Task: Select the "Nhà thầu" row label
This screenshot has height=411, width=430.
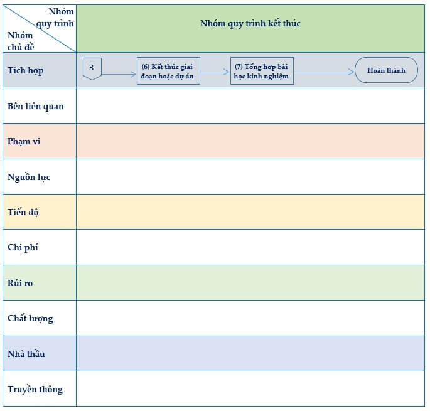Action: pyautogui.click(x=26, y=354)
